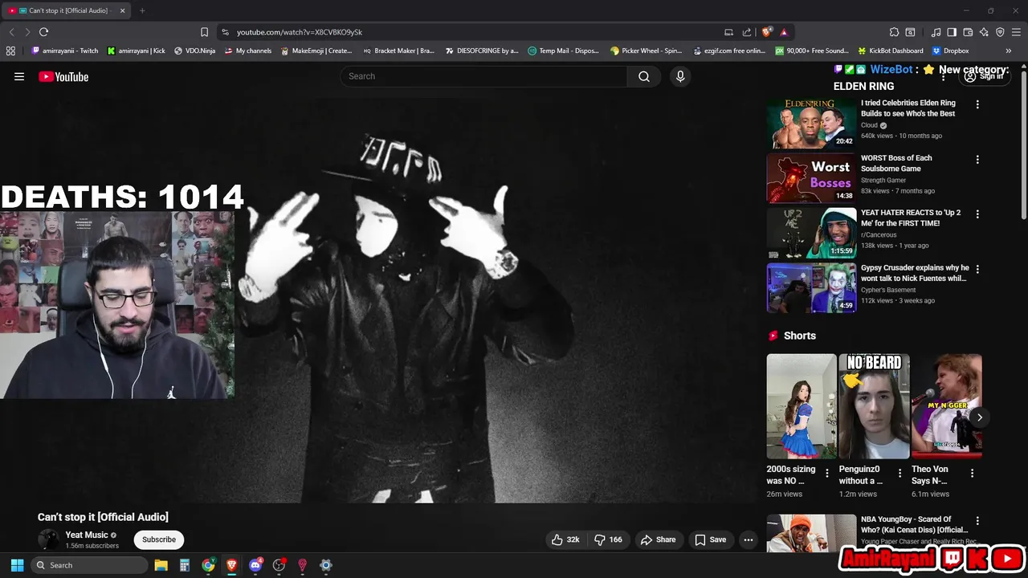Open NBA YoungBoy Scared Of Who video

tap(915, 524)
